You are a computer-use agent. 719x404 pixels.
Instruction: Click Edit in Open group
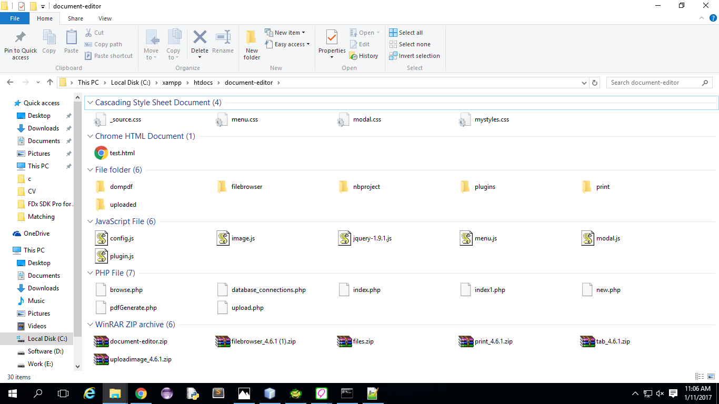pos(359,44)
